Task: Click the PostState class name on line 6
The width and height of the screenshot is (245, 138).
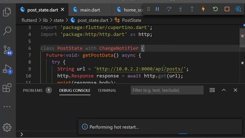Action: coord(70,48)
